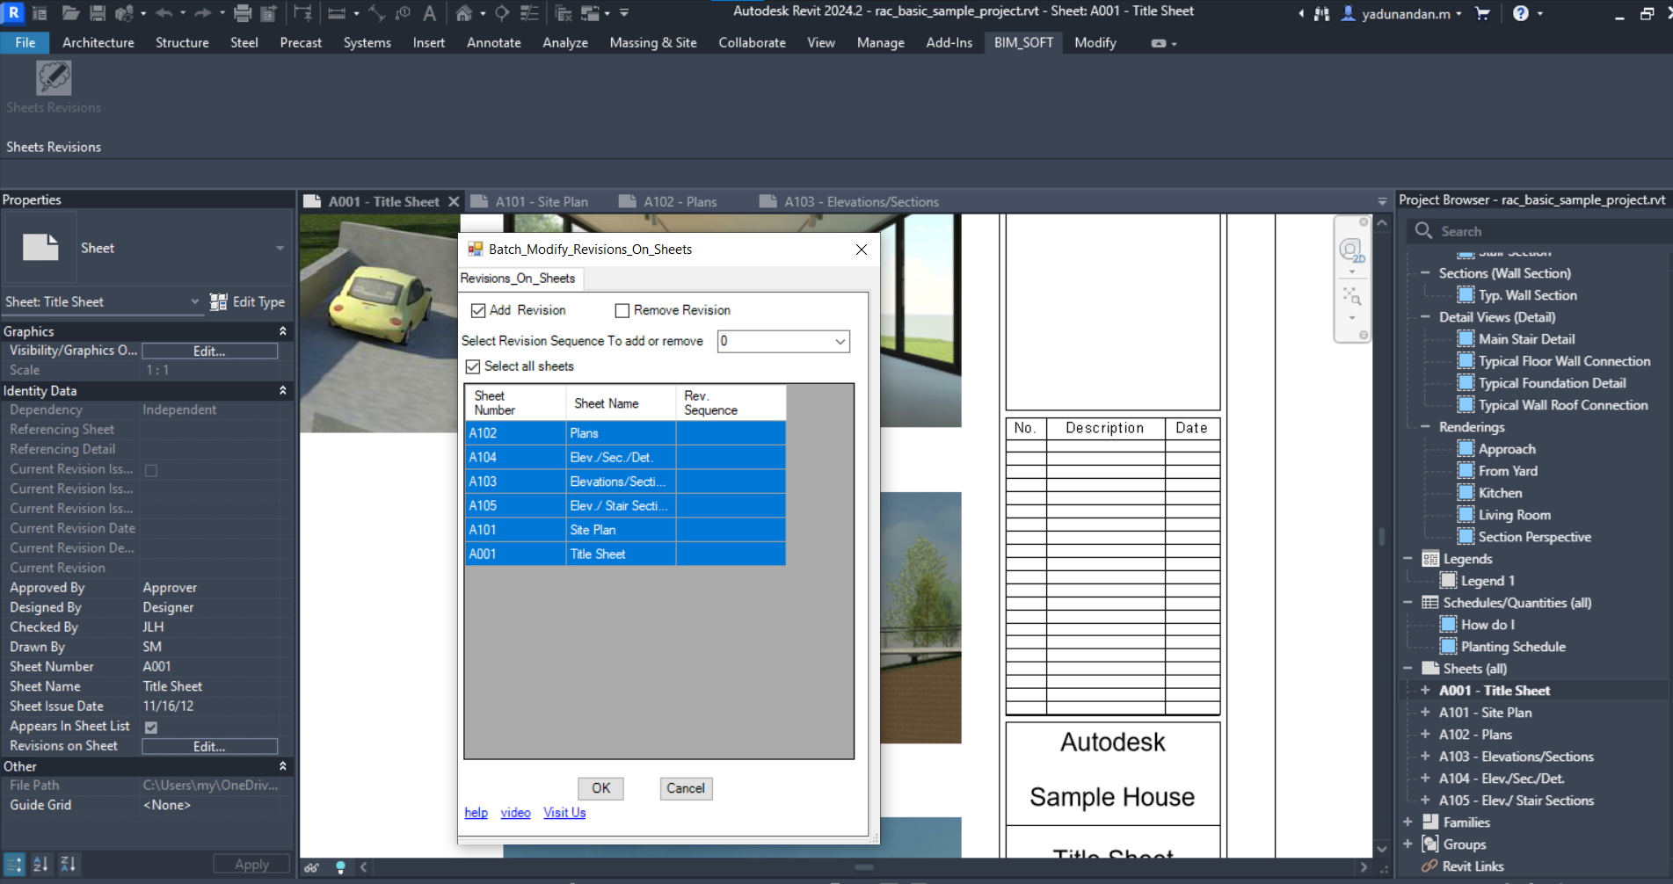Click the Edit Type icon in Properties
This screenshot has width=1673, height=884.
tap(218, 301)
